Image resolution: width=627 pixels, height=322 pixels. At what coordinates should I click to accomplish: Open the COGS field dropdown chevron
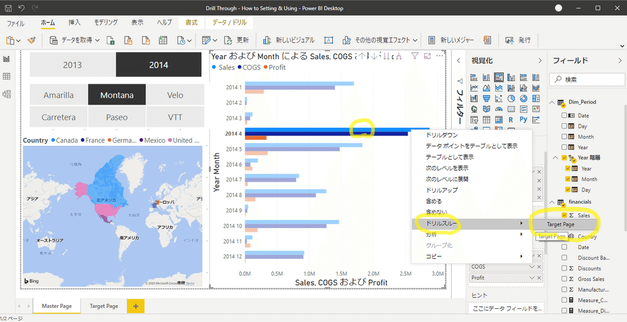click(x=532, y=267)
